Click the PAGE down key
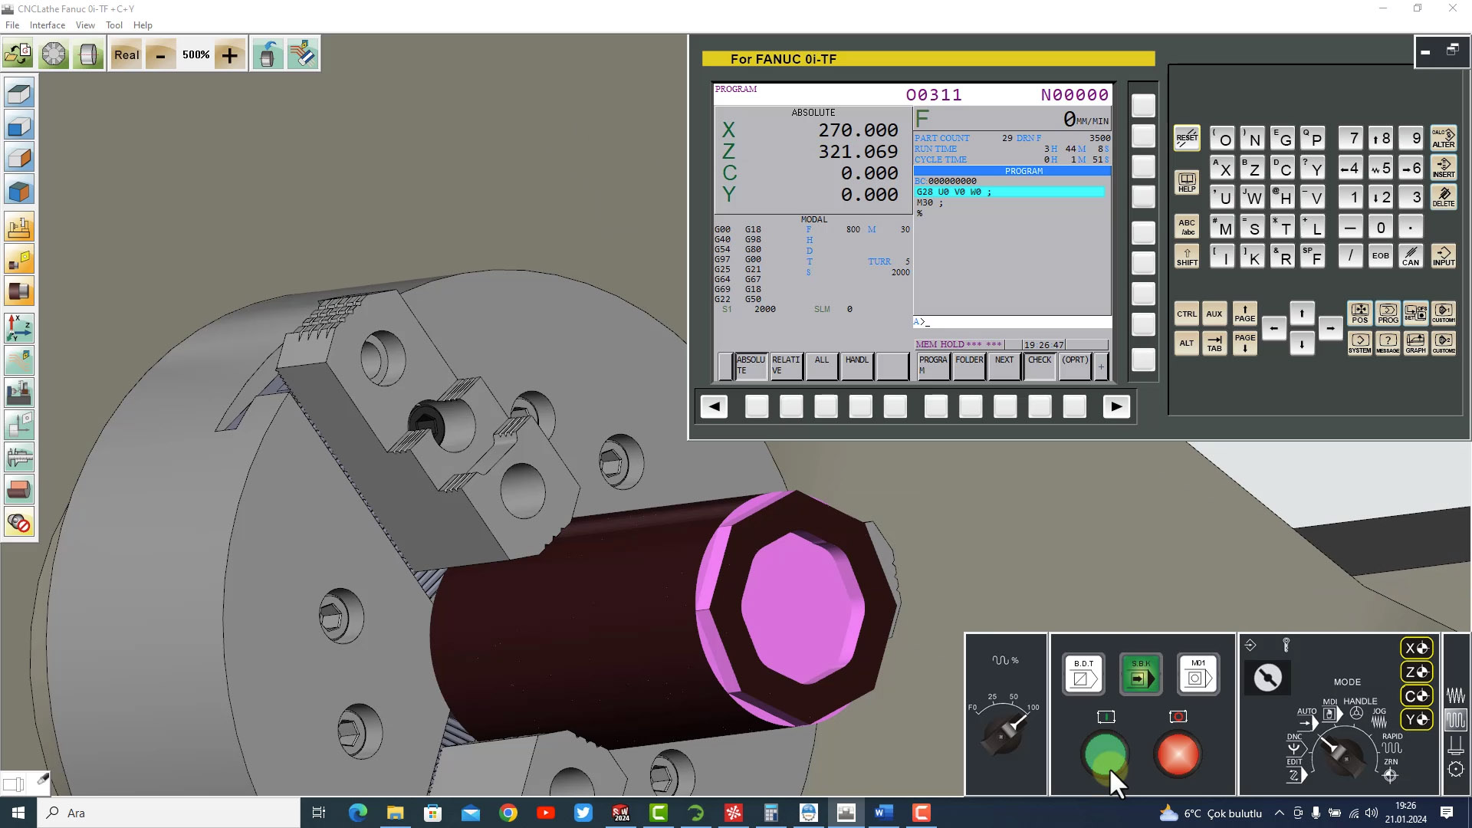Image resolution: width=1472 pixels, height=828 pixels. tap(1244, 343)
